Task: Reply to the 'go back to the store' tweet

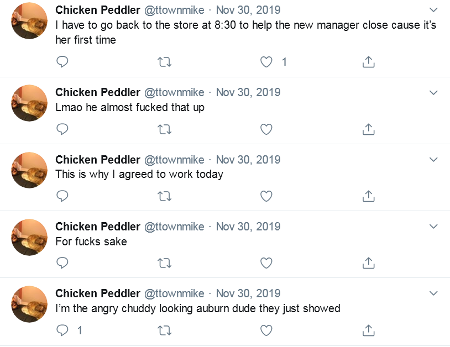Action: click(62, 62)
